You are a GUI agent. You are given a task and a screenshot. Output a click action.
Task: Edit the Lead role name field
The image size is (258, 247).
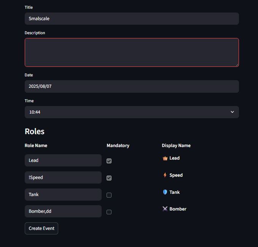[x=63, y=160]
